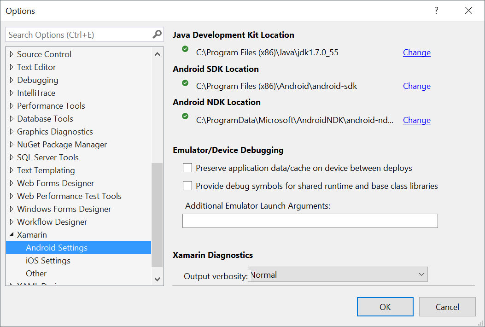Select Android Settings in the tree
The image size is (485, 327).
79,247
